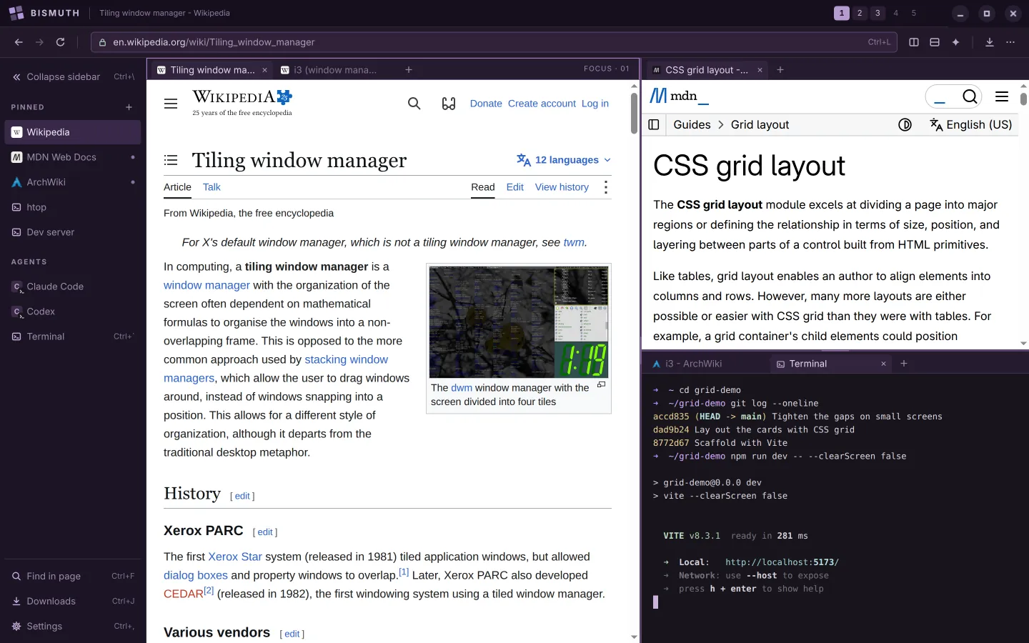Collapse the sidebar
Viewport: 1029px width, 643px height.
73,76
